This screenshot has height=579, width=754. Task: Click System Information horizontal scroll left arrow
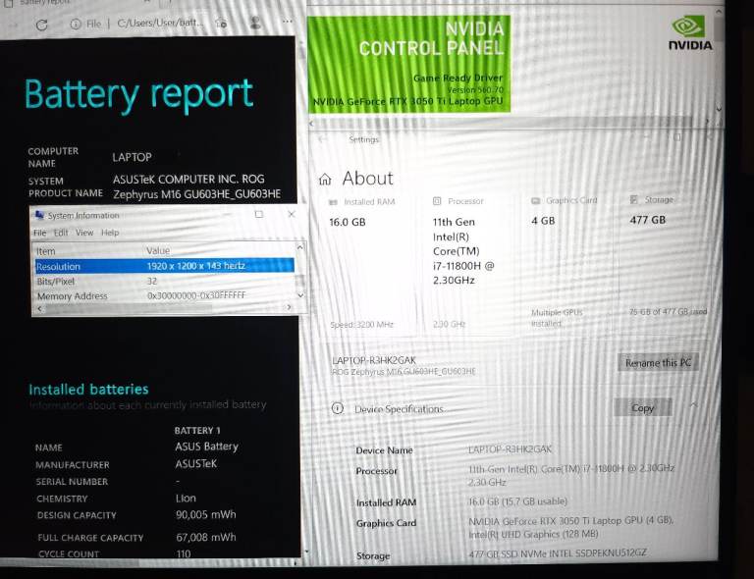tap(40, 309)
